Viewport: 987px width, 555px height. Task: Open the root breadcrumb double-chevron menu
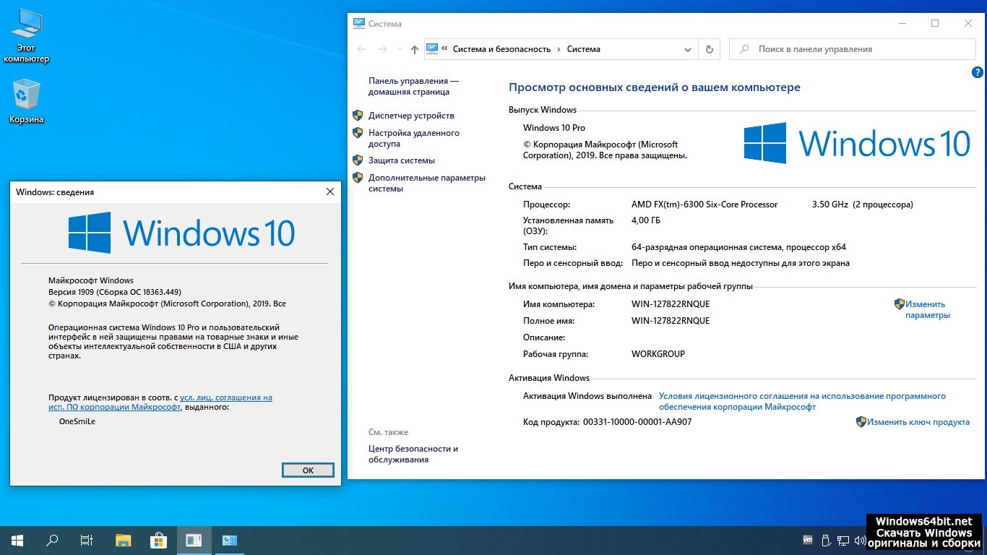445,49
